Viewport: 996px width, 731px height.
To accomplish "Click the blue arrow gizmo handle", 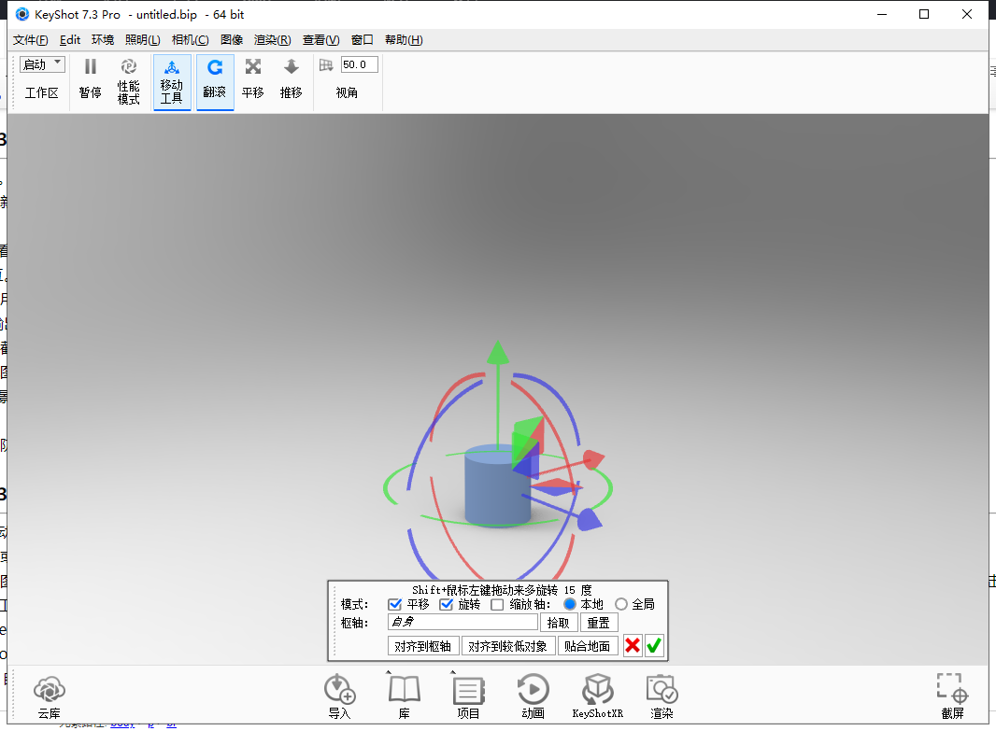I will 590,520.
